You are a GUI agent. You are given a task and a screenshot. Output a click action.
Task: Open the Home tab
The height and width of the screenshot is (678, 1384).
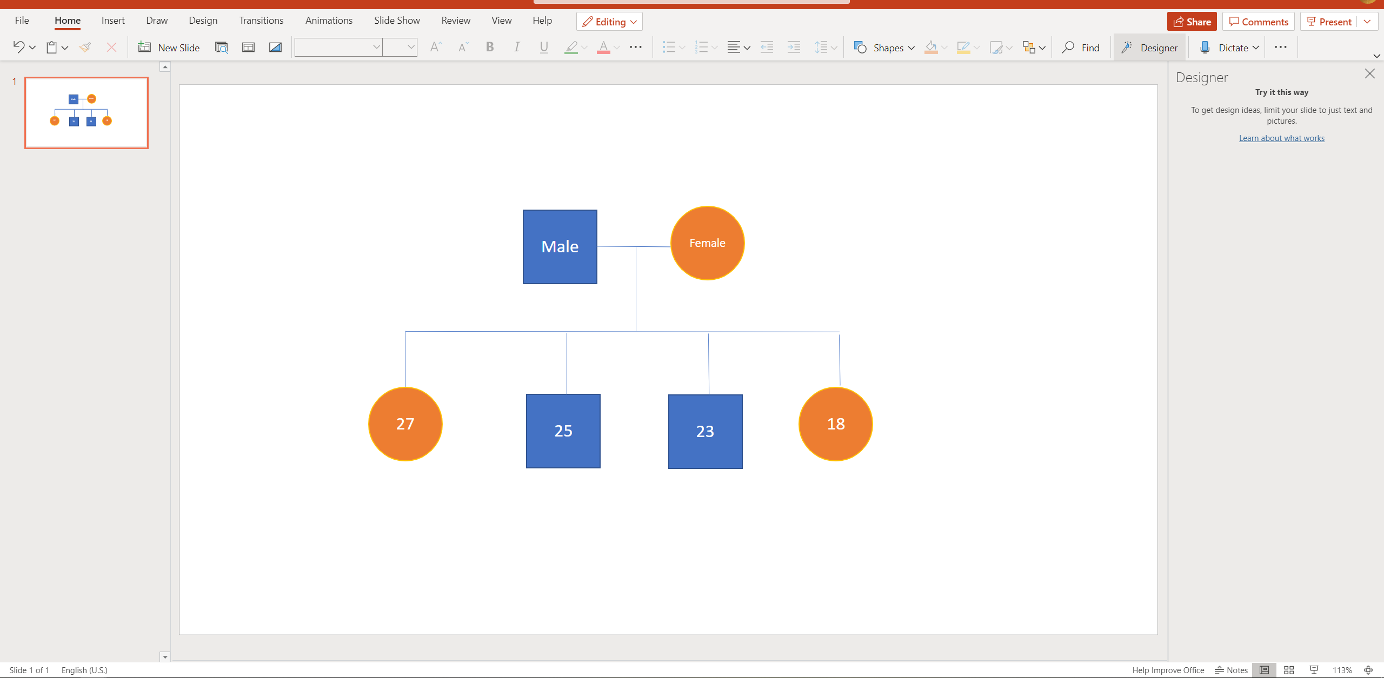tap(67, 21)
